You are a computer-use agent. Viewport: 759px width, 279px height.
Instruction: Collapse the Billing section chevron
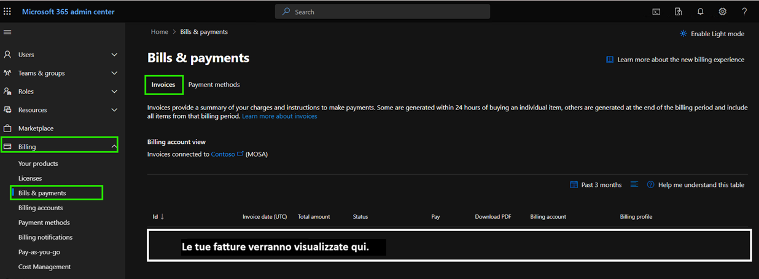click(x=114, y=147)
